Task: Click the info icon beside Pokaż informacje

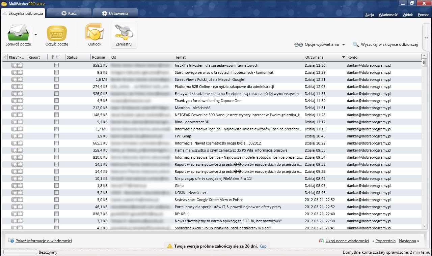Action: click(11, 241)
